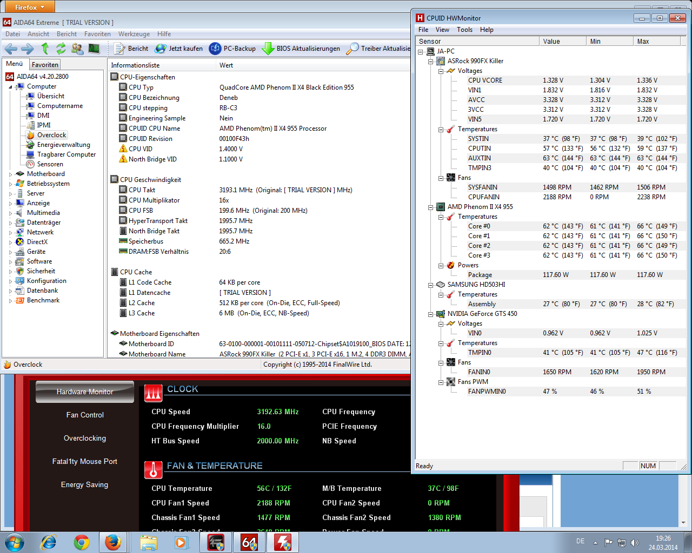Select Übersicht in the AIDA64 tree
This screenshot has width=692, height=553.
(51, 96)
